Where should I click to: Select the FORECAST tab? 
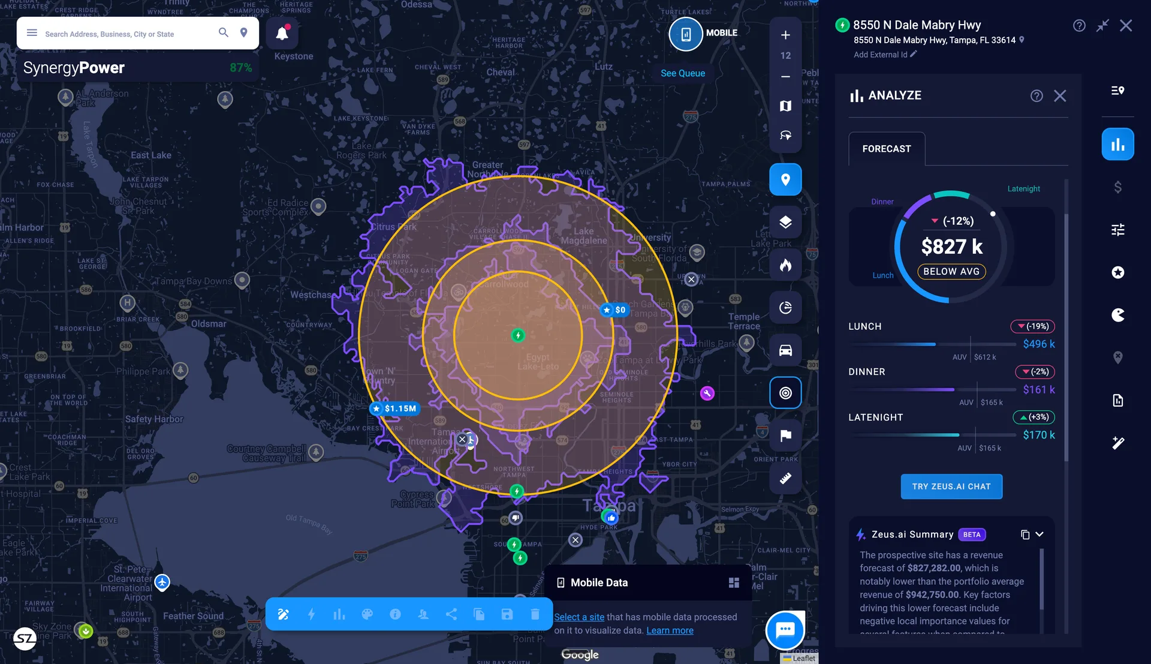coord(887,149)
